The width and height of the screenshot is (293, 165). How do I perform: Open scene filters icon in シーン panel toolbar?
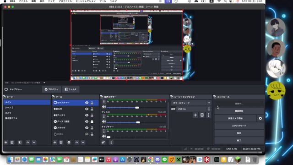click(20, 143)
